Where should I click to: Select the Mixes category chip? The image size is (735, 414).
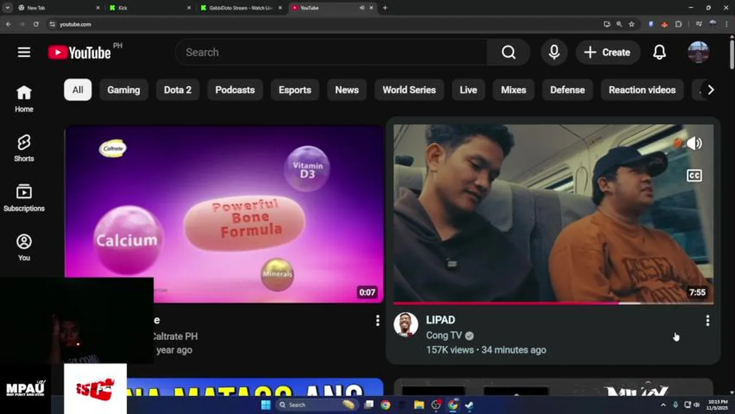514,90
